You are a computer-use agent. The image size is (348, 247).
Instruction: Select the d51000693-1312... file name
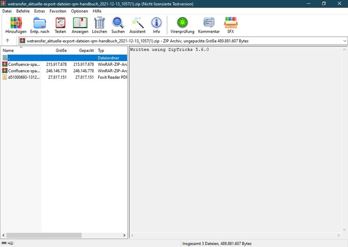tap(24, 77)
